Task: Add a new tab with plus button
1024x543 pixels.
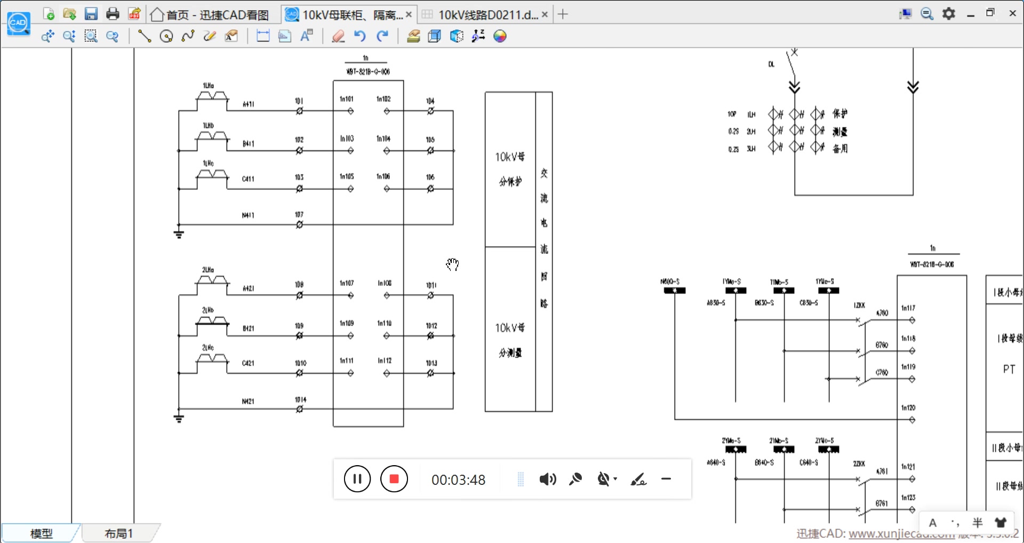Action: [563, 14]
